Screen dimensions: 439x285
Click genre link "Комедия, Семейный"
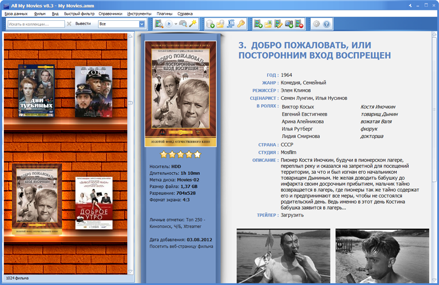coord(303,83)
